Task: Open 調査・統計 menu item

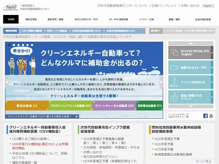Action: (x=175, y=19)
